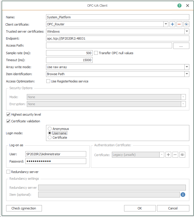194x217 pixels.
Task: Remove authentication certificate with minus icon
Action: [x=175, y=155]
